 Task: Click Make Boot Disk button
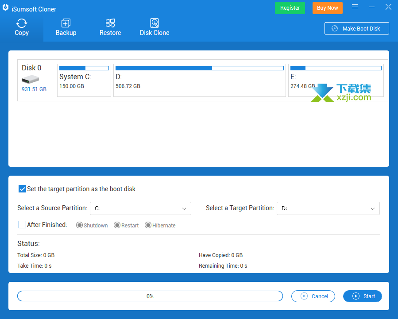[357, 28]
